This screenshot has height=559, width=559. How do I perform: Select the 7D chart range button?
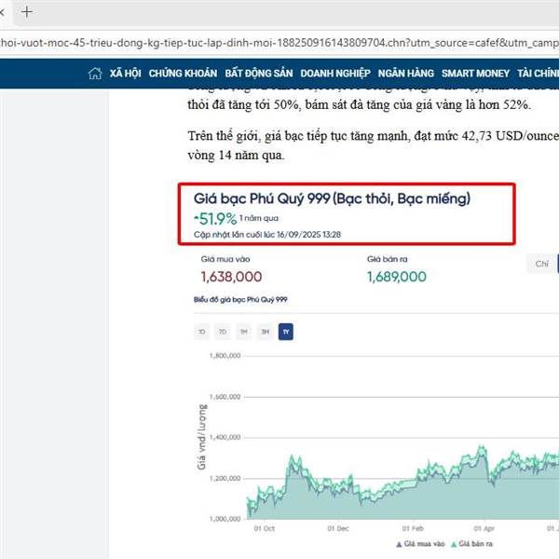pos(223,332)
